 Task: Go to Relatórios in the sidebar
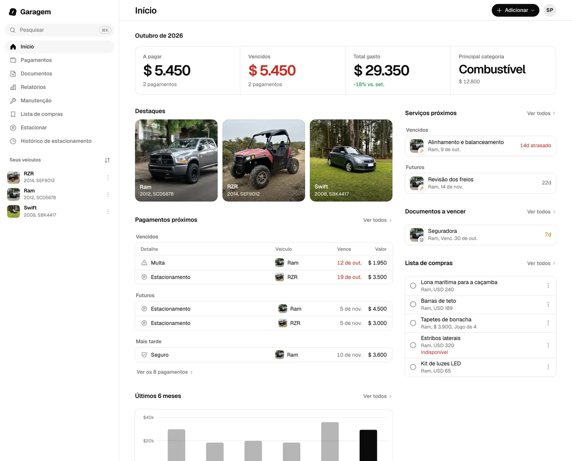tap(60, 87)
